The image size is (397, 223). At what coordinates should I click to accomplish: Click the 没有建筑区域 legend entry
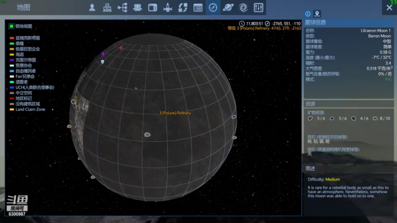pyautogui.click(x=28, y=104)
